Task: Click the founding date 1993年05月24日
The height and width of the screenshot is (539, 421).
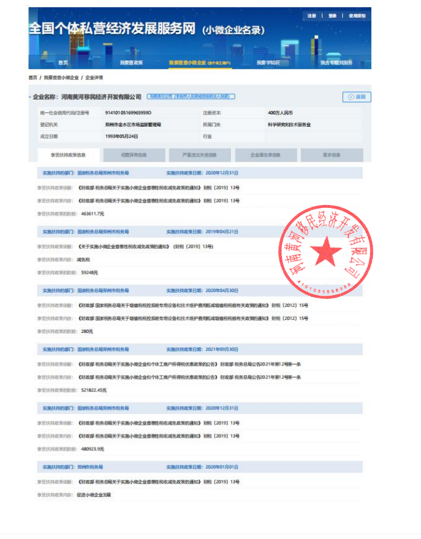Action: coord(121,136)
